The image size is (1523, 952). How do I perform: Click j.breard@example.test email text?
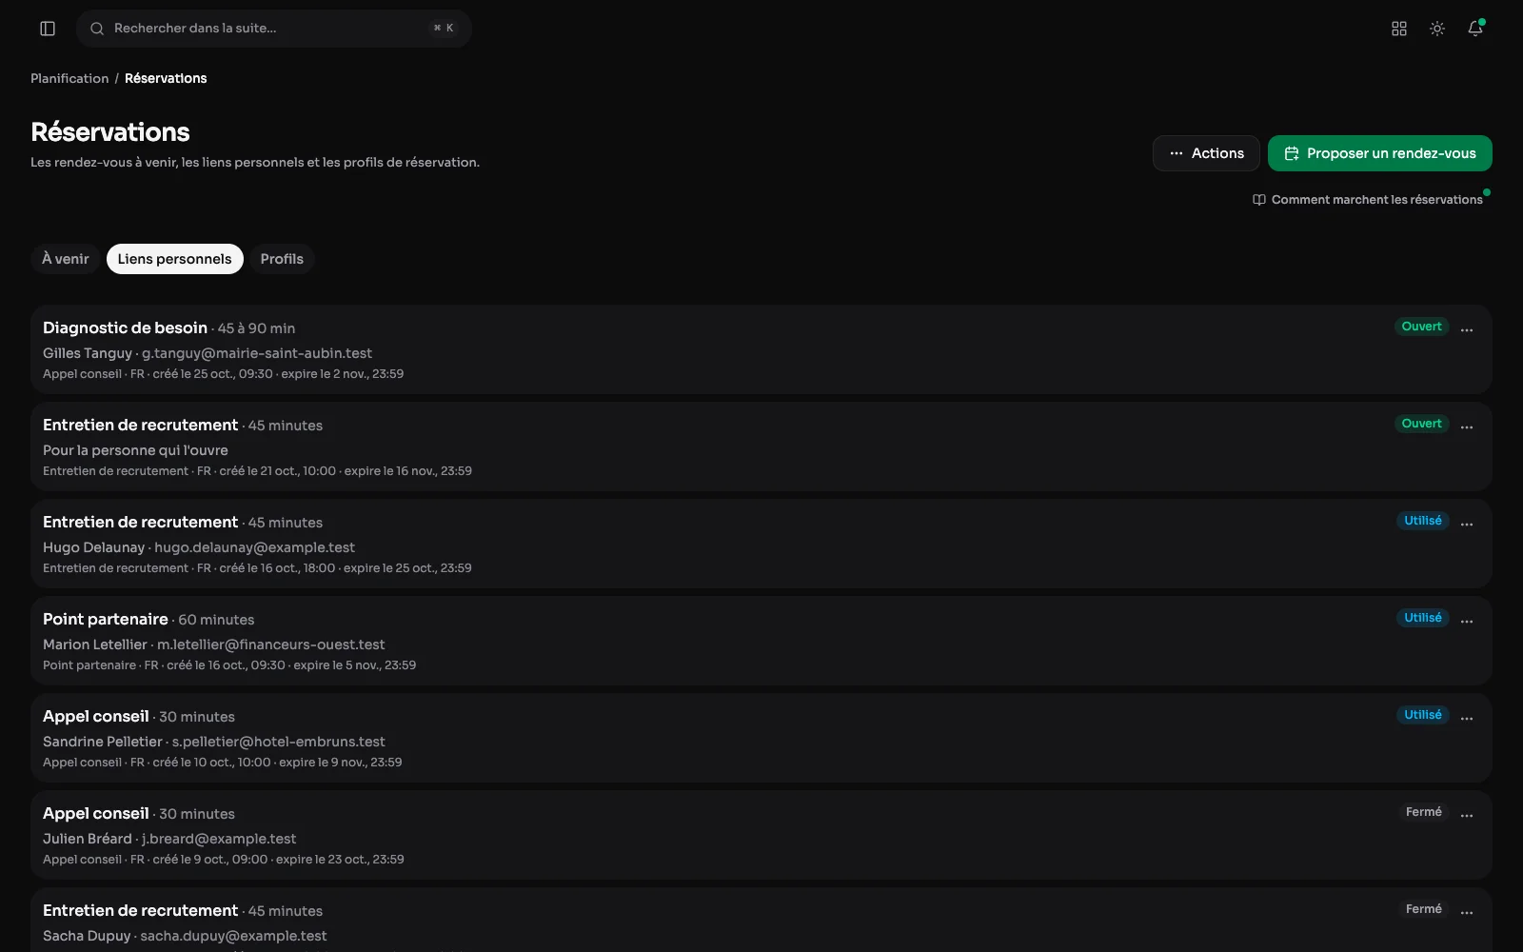pyautogui.click(x=219, y=839)
